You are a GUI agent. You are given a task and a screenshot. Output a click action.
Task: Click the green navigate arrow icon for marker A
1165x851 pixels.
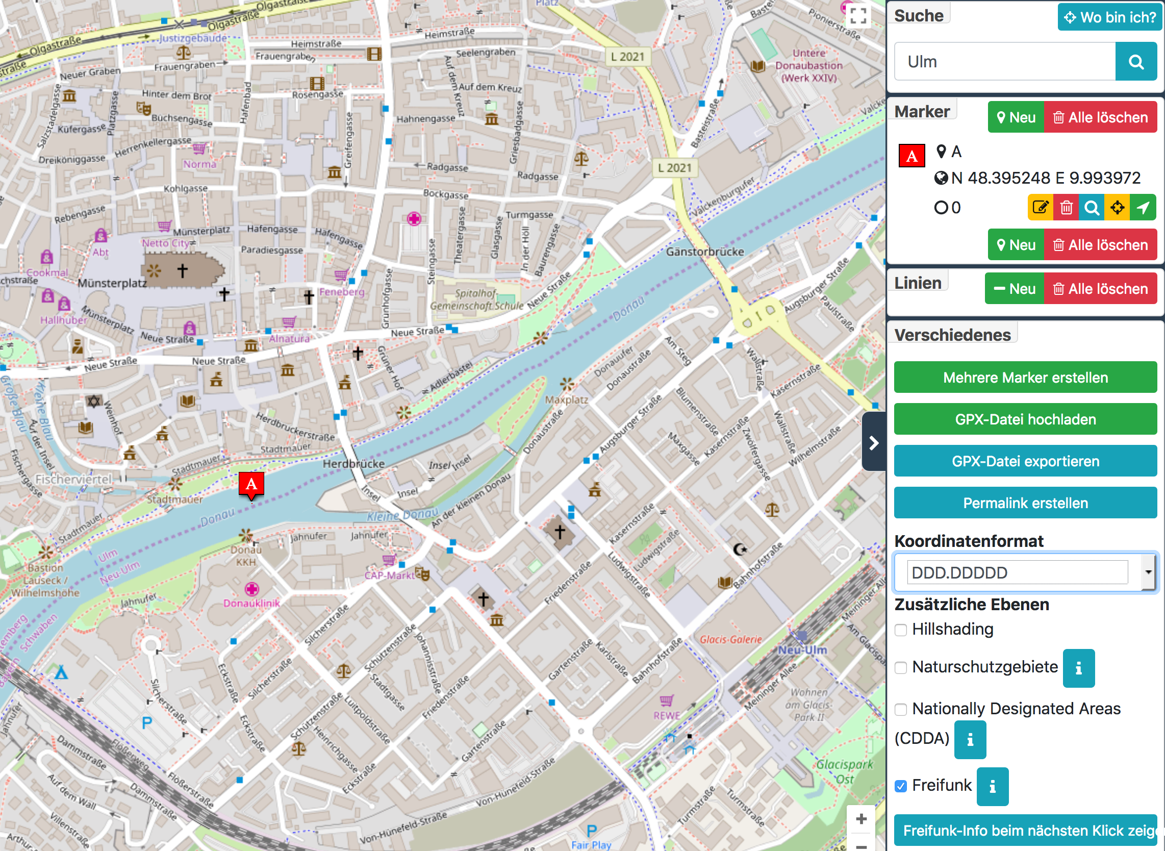pos(1143,208)
